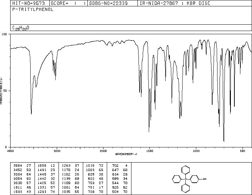The width and height of the screenshot is (252, 195).
Task: Select peak table entry 1442
Action: (x=42, y=178)
